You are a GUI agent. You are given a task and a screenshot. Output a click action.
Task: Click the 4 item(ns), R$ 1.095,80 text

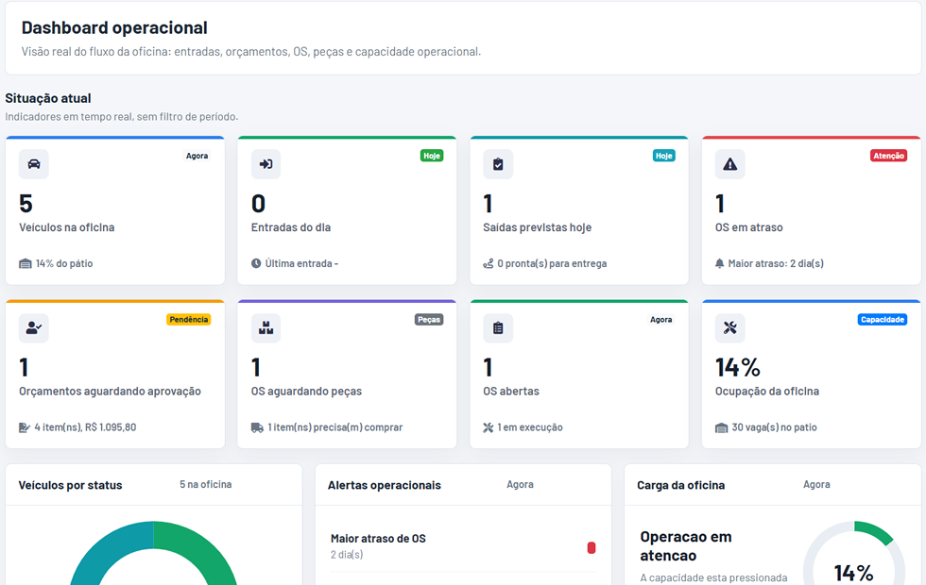click(x=85, y=427)
